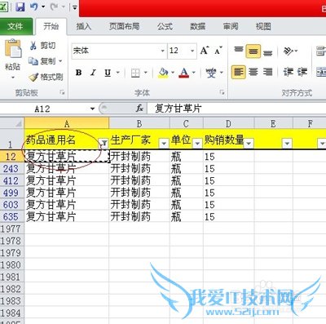Open the 宋体 font name dropdown
Viewport: 326px width, 324px height.
[162, 51]
